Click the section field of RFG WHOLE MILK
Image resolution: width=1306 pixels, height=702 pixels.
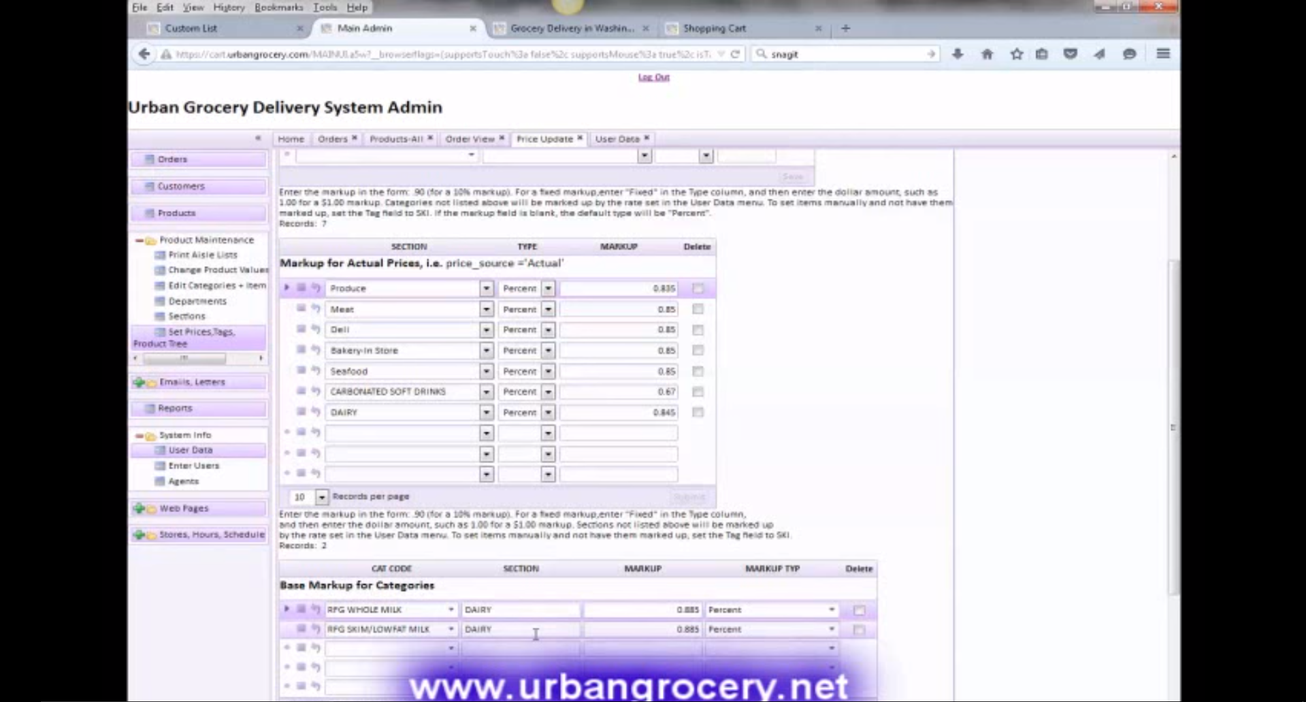521,609
